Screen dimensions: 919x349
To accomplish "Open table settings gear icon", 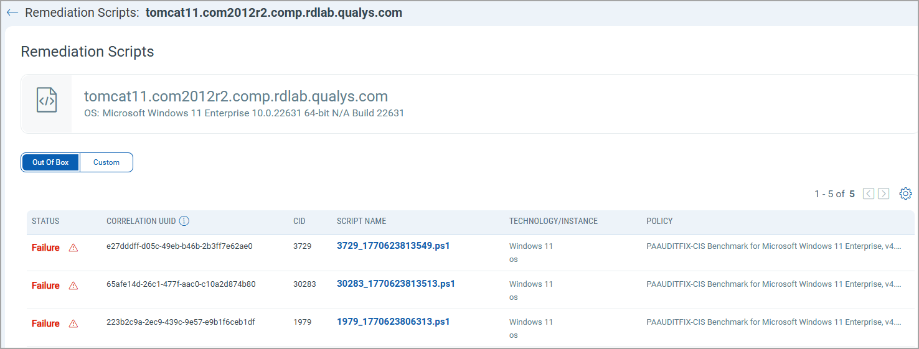I will [905, 193].
